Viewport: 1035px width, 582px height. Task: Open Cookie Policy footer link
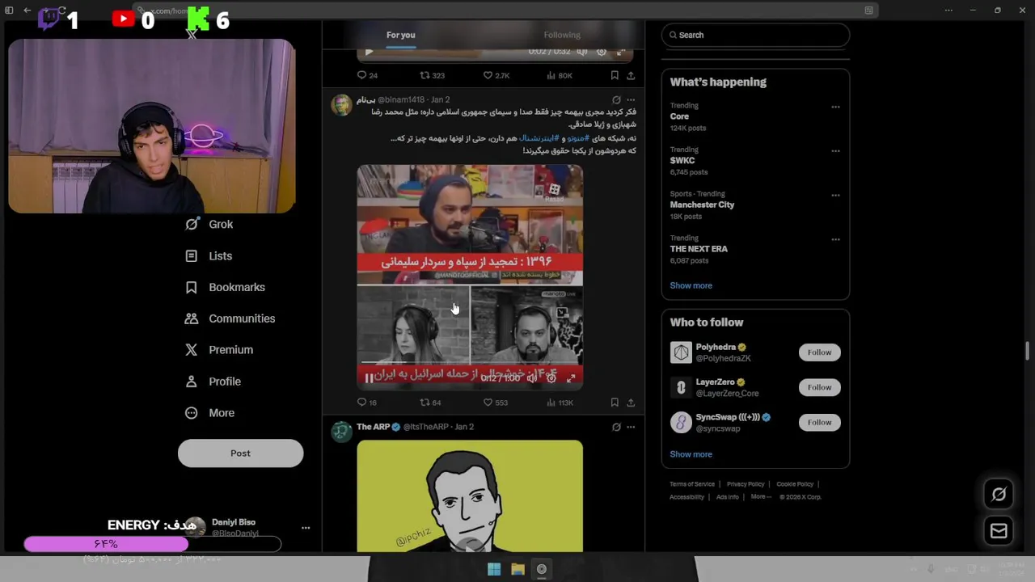(x=795, y=484)
